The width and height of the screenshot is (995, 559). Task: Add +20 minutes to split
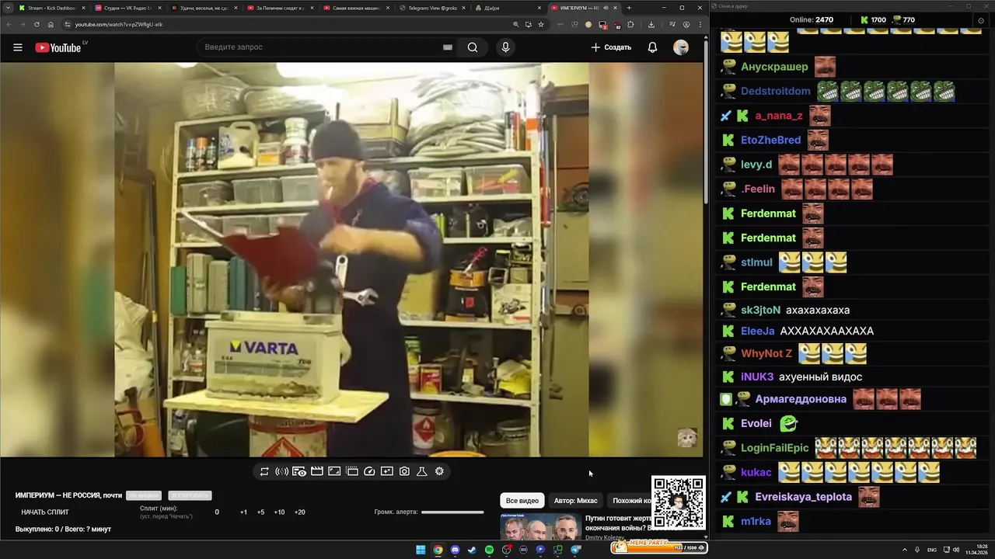tap(299, 512)
